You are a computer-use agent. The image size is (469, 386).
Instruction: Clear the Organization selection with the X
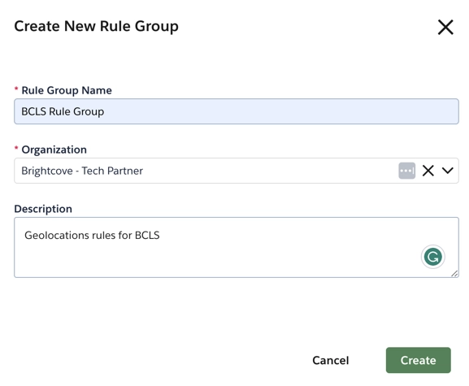pyautogui.click(x=428, y=171)
